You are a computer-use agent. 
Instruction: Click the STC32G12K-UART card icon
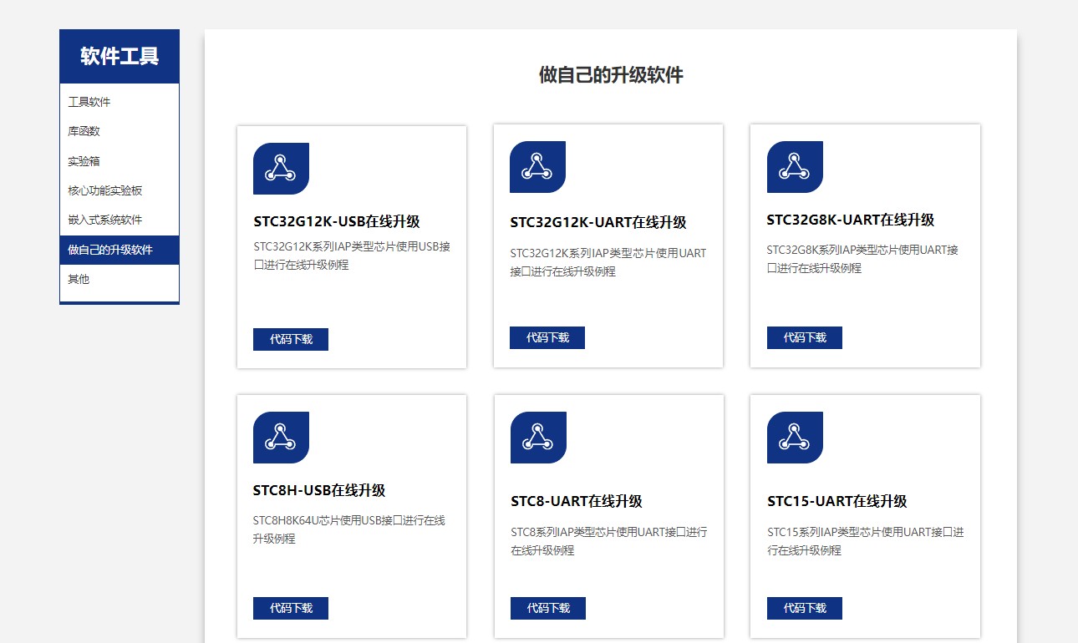point(537,167)
